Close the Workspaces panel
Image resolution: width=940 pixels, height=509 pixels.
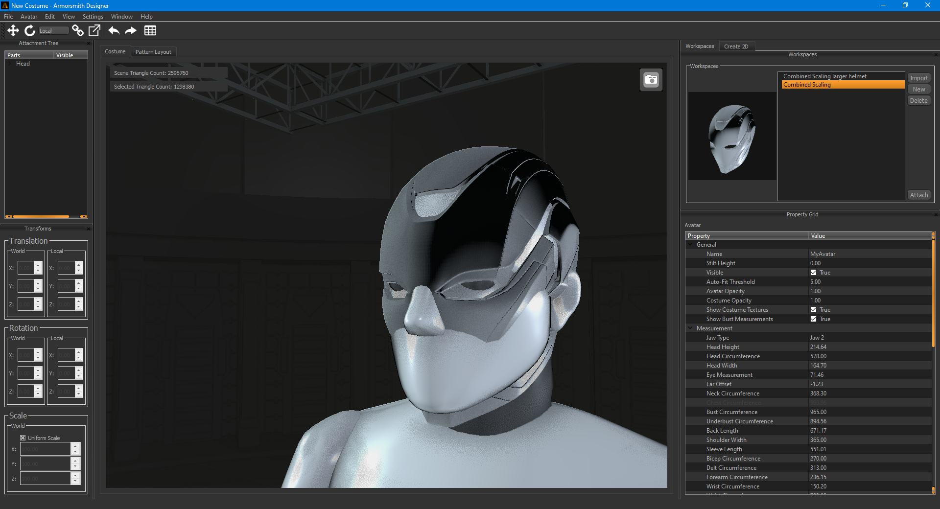click(936, 54)
